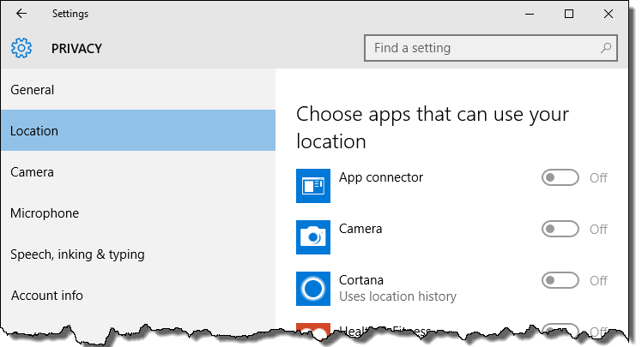
Task: Toggle Cortana location access
Action: tap(560, 280)
